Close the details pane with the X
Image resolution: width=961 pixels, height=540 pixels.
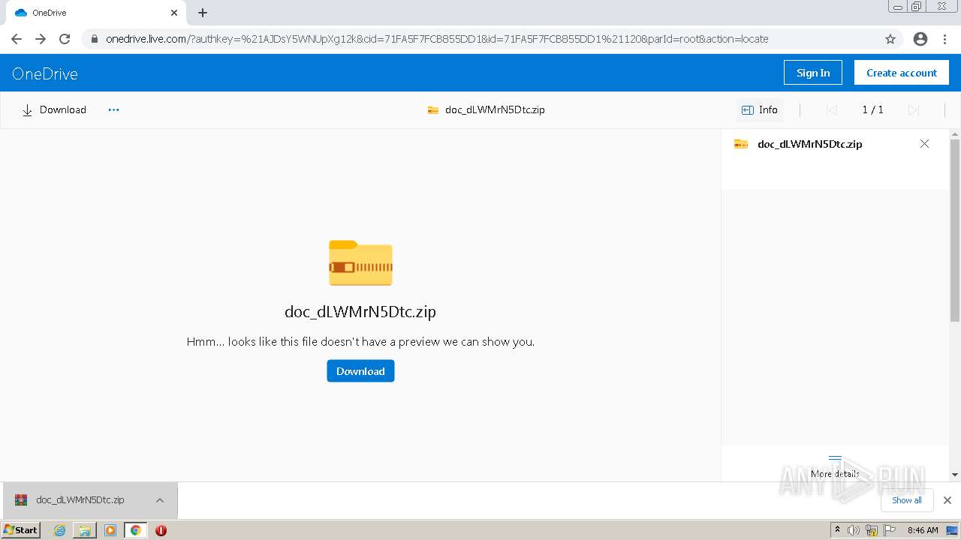pyautogui.click(x=924, y=144)
